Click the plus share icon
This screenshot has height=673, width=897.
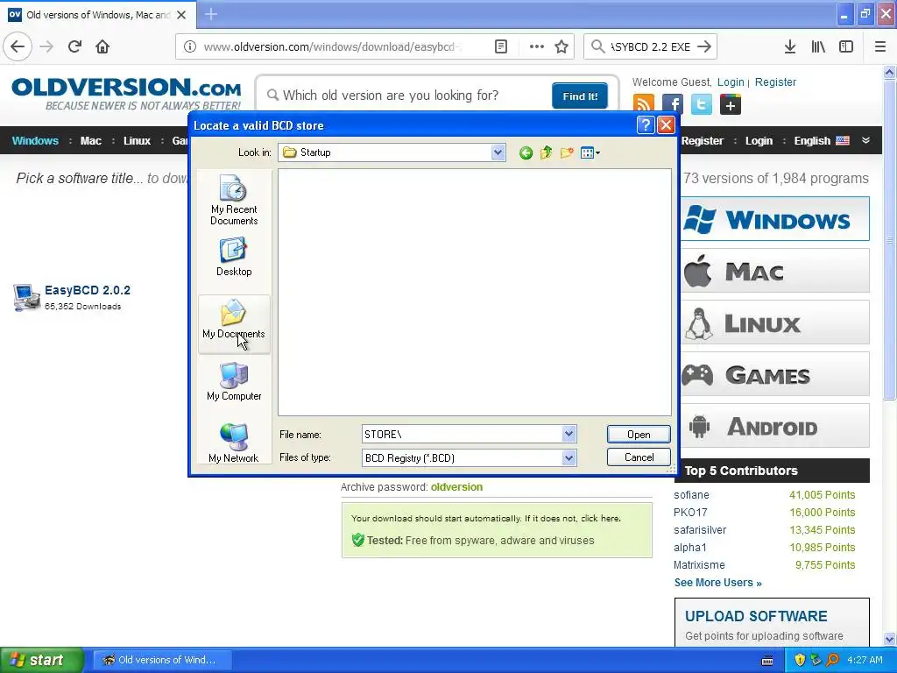point(730,105)
